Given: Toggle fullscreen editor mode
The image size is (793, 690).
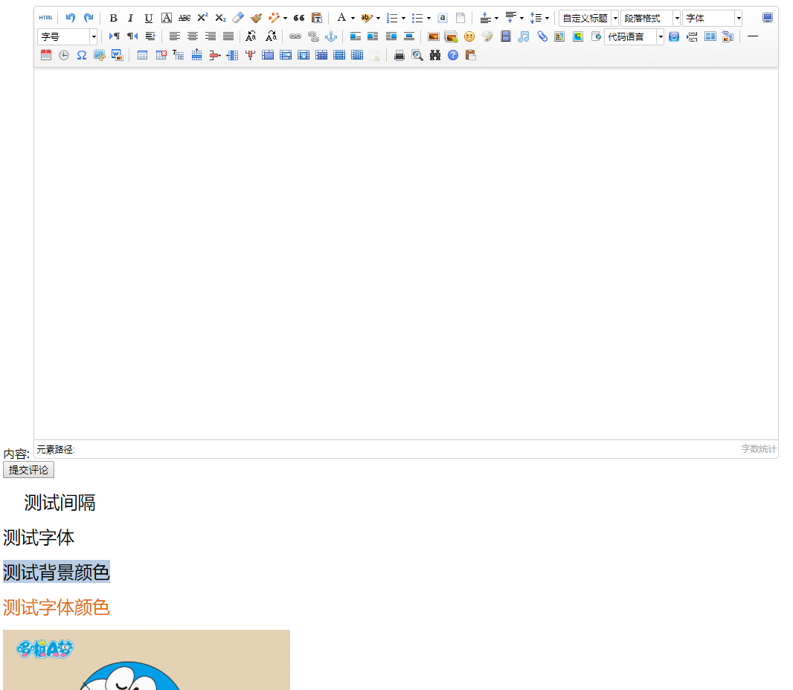Looking at the screenshot, I should (x=767, y=18).
